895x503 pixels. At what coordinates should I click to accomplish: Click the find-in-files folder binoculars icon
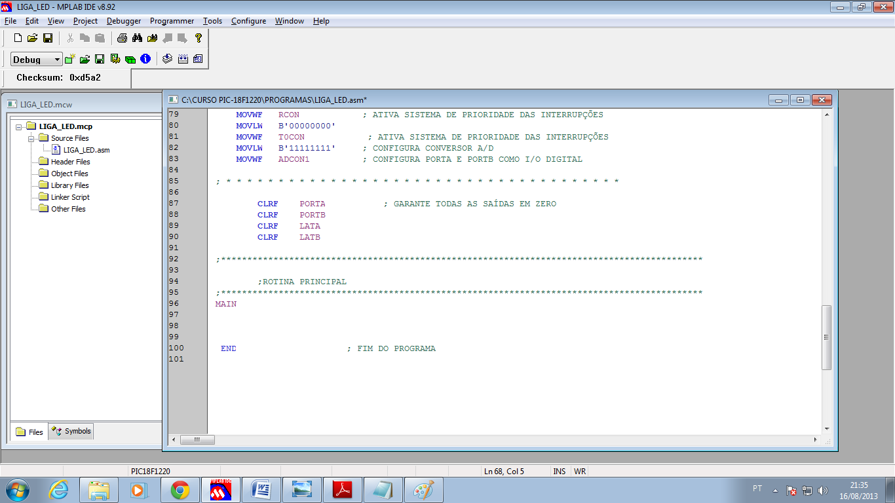click(x=152, y=38)
